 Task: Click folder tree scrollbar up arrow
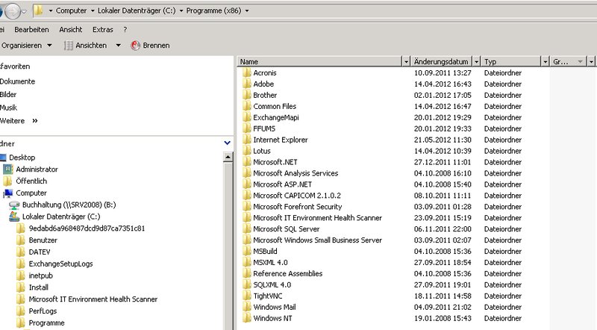point(228,157)
